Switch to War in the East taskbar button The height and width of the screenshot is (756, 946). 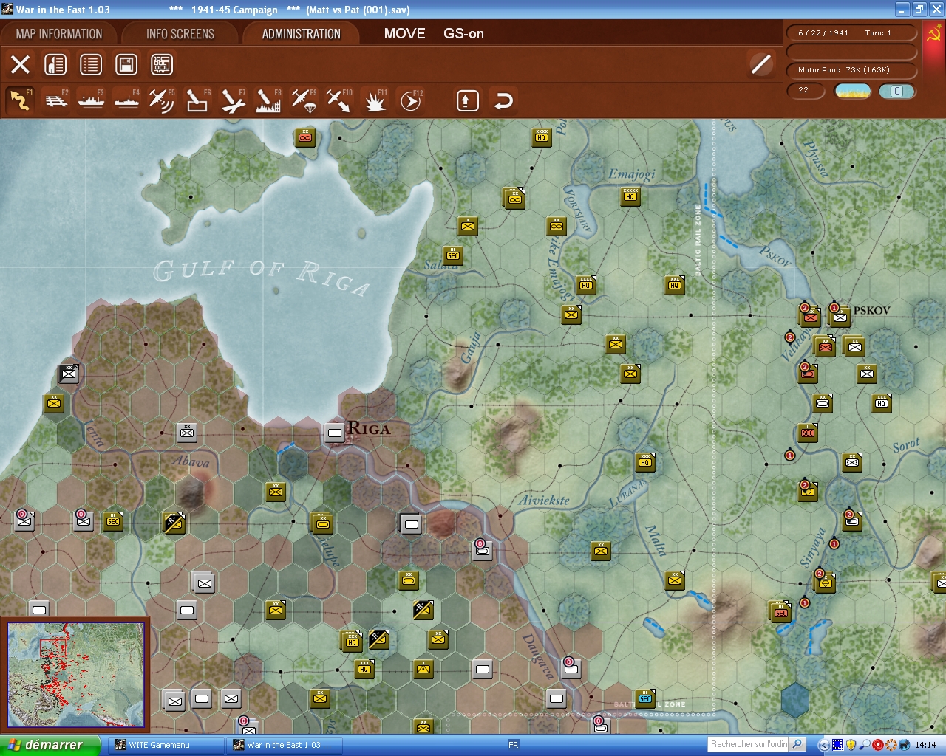[285, 745]
